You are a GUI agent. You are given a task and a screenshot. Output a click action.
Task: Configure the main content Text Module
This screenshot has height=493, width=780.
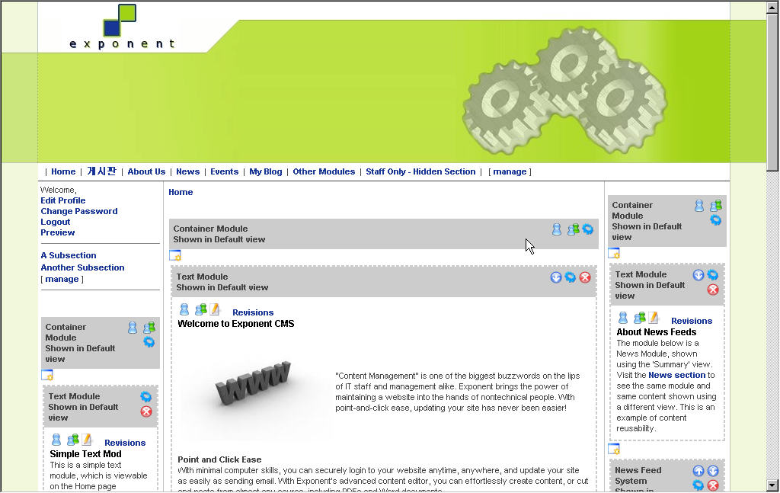570,277
